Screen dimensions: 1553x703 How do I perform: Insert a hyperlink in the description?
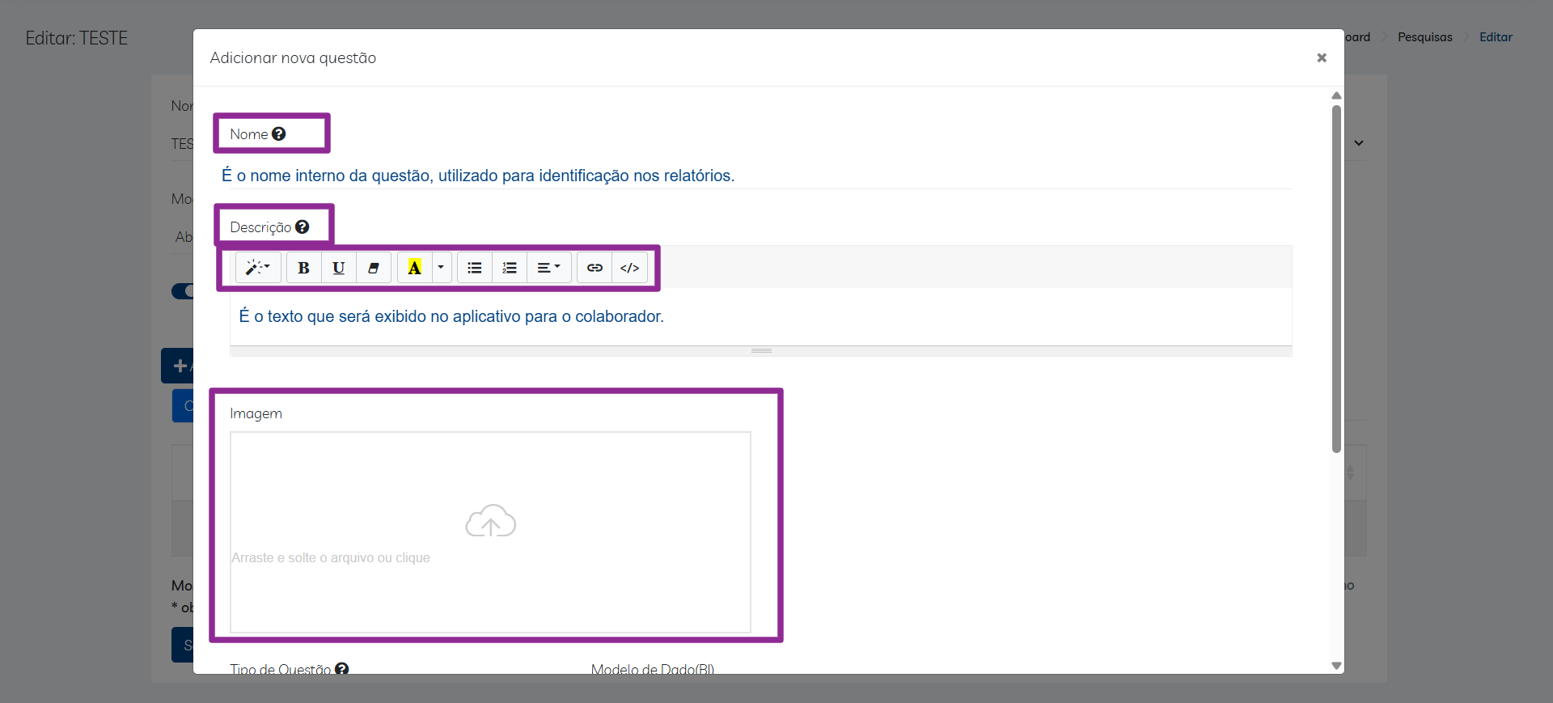595,268
